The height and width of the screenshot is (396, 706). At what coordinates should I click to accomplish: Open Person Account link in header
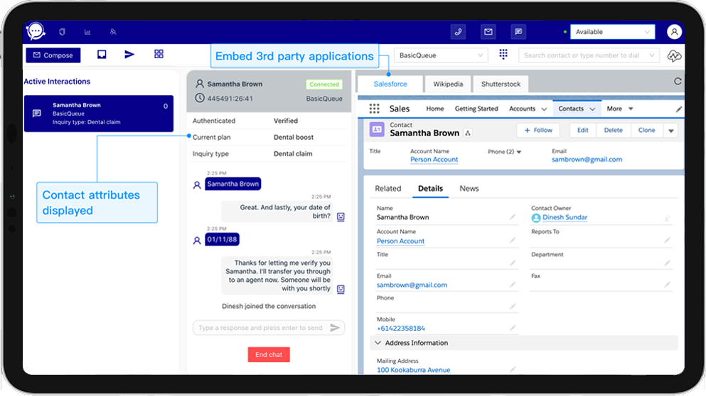434,160
